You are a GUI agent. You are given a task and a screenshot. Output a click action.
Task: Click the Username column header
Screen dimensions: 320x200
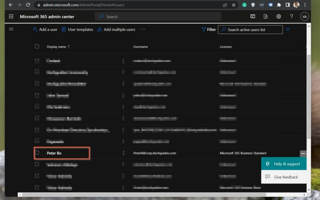click(x=140, y=47)
